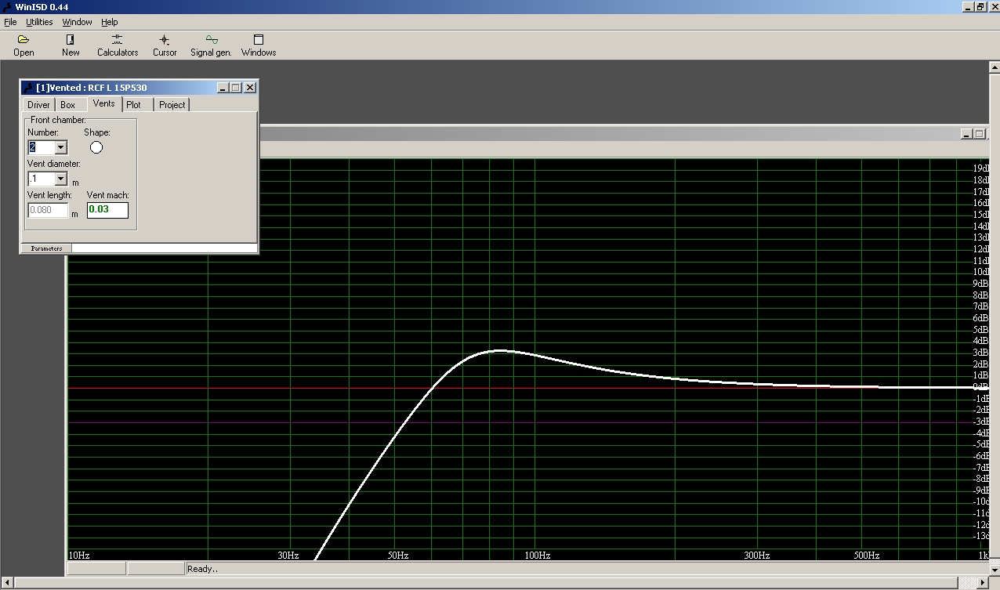Expand the Vent diameter dropdown
The image size is (1000, 590).
click(x=60, y=179)
